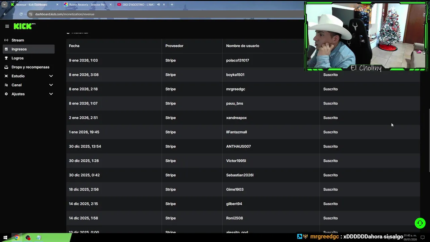The image size is (430, 242).
Task: Expand the Ajustes submenu chevron
Action: (51, 94)
